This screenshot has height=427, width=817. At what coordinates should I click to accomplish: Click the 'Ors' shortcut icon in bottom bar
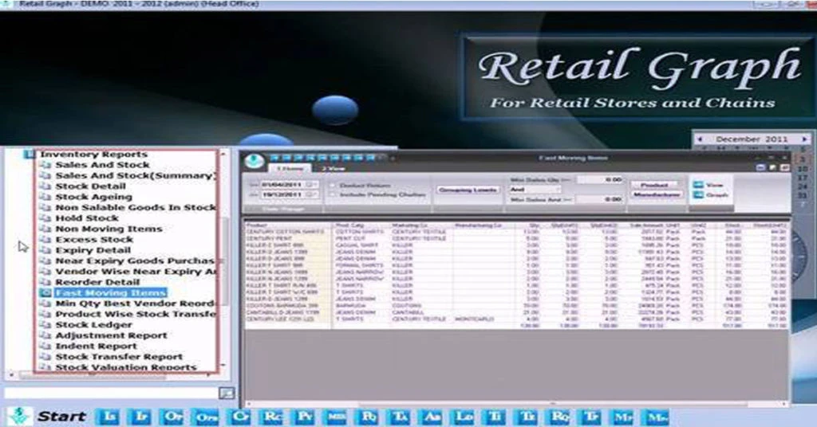(x=206, y=417)
